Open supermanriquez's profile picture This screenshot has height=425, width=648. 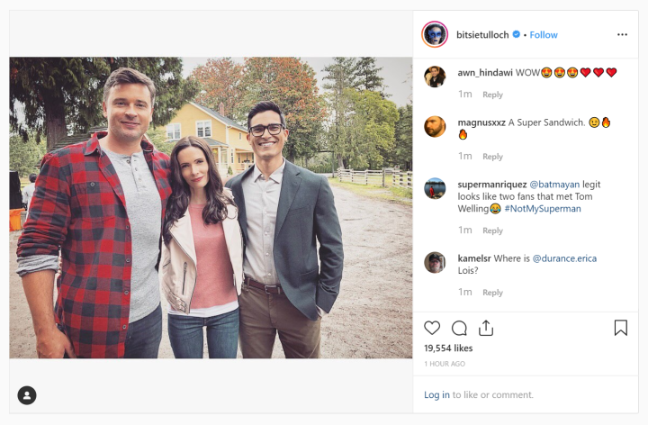click(x=435, y=188)
